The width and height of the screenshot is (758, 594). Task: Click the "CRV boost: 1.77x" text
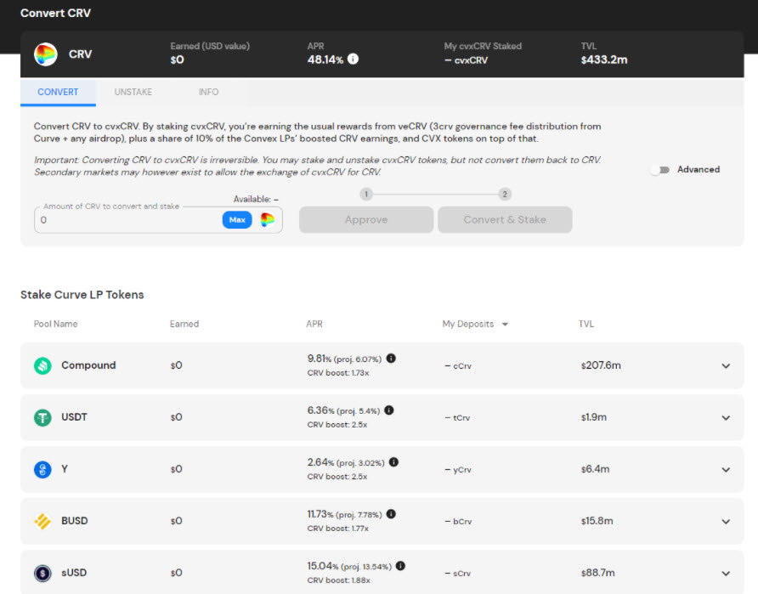(338, 529)
